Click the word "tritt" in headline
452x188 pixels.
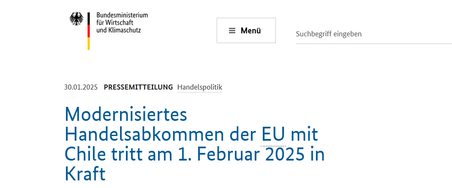pos(123,154)
